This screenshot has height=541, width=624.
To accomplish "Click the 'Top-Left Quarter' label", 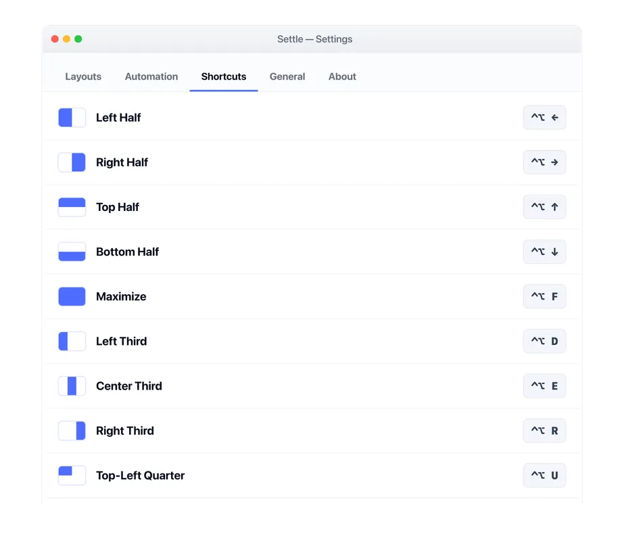I will pyautogui.click(x=141, y=475).
